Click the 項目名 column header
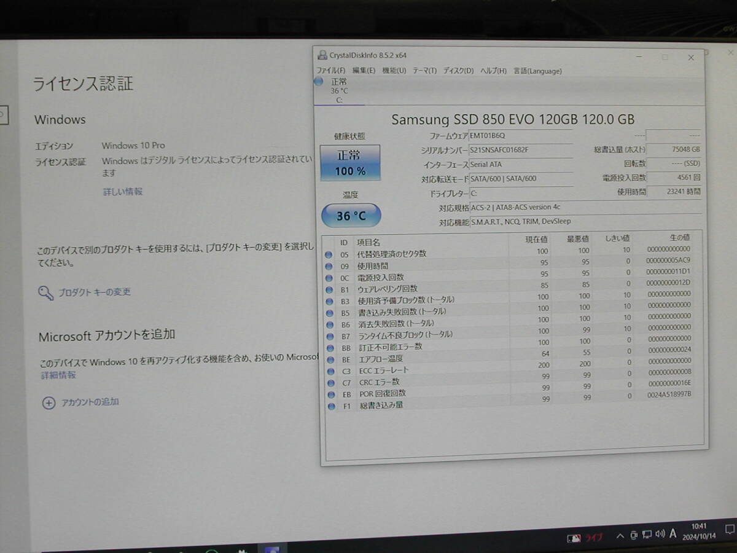This screenshot has height=553, width=737. tap(368, 243)
